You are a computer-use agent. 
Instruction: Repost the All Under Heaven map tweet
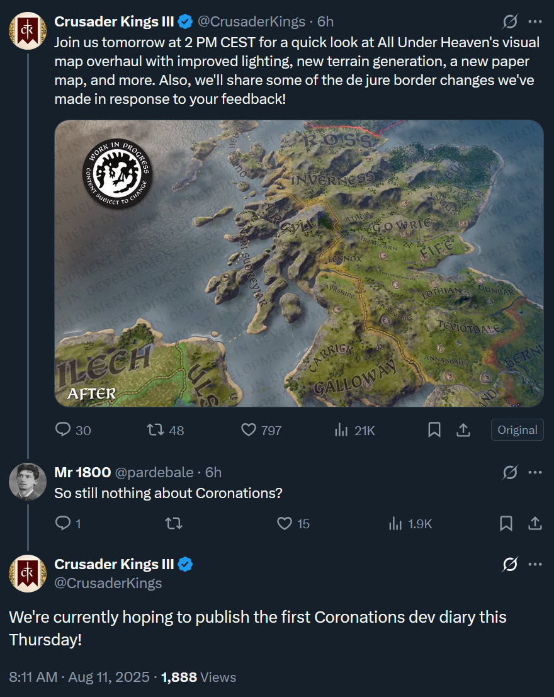[155, 430]
